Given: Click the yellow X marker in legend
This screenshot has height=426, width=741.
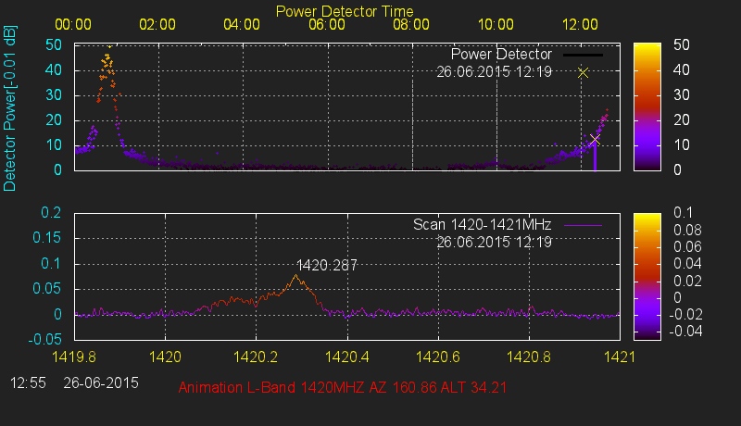Looking at the screenshot, I should pyautogui.click(x=584, y=73).
